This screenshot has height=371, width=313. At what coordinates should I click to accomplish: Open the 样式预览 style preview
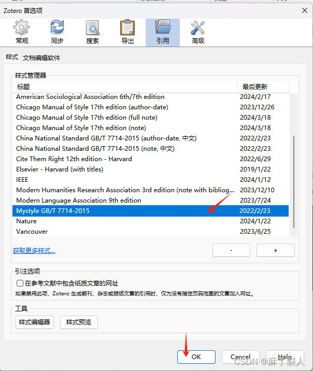79,322
